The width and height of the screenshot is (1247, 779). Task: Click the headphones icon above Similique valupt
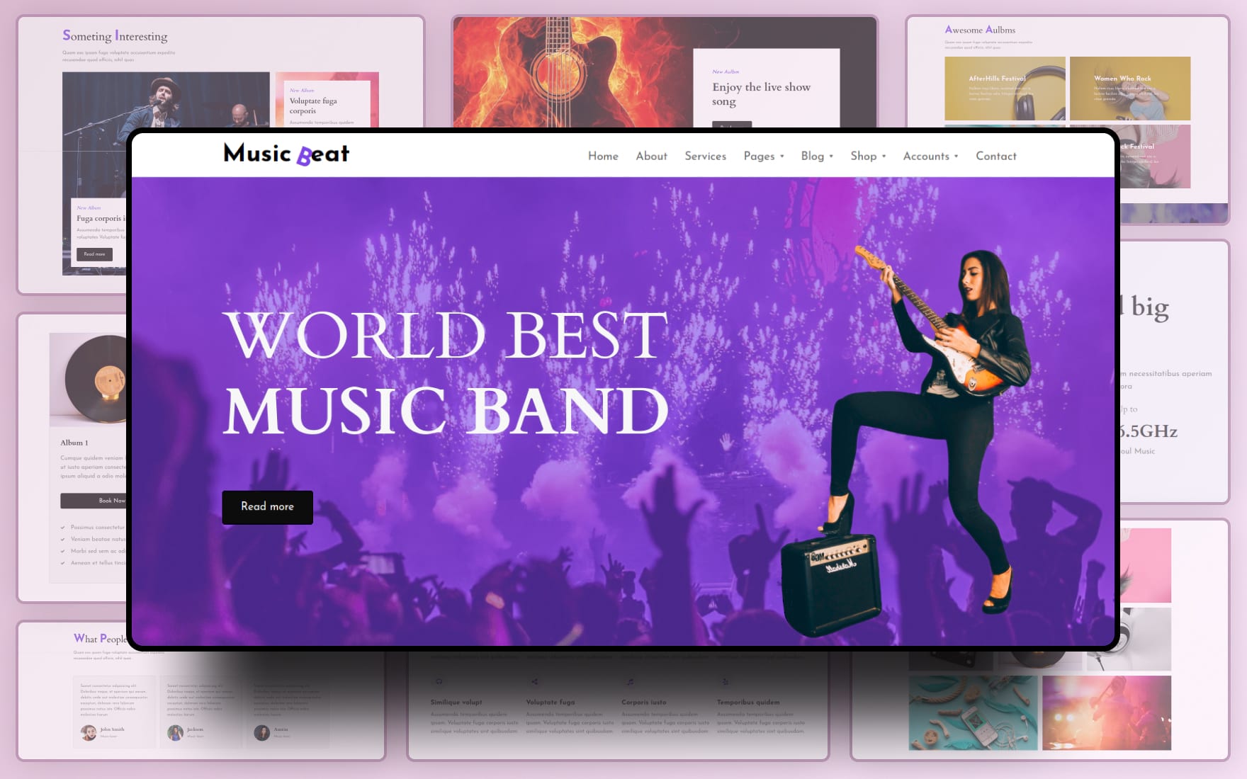(439, 682)
